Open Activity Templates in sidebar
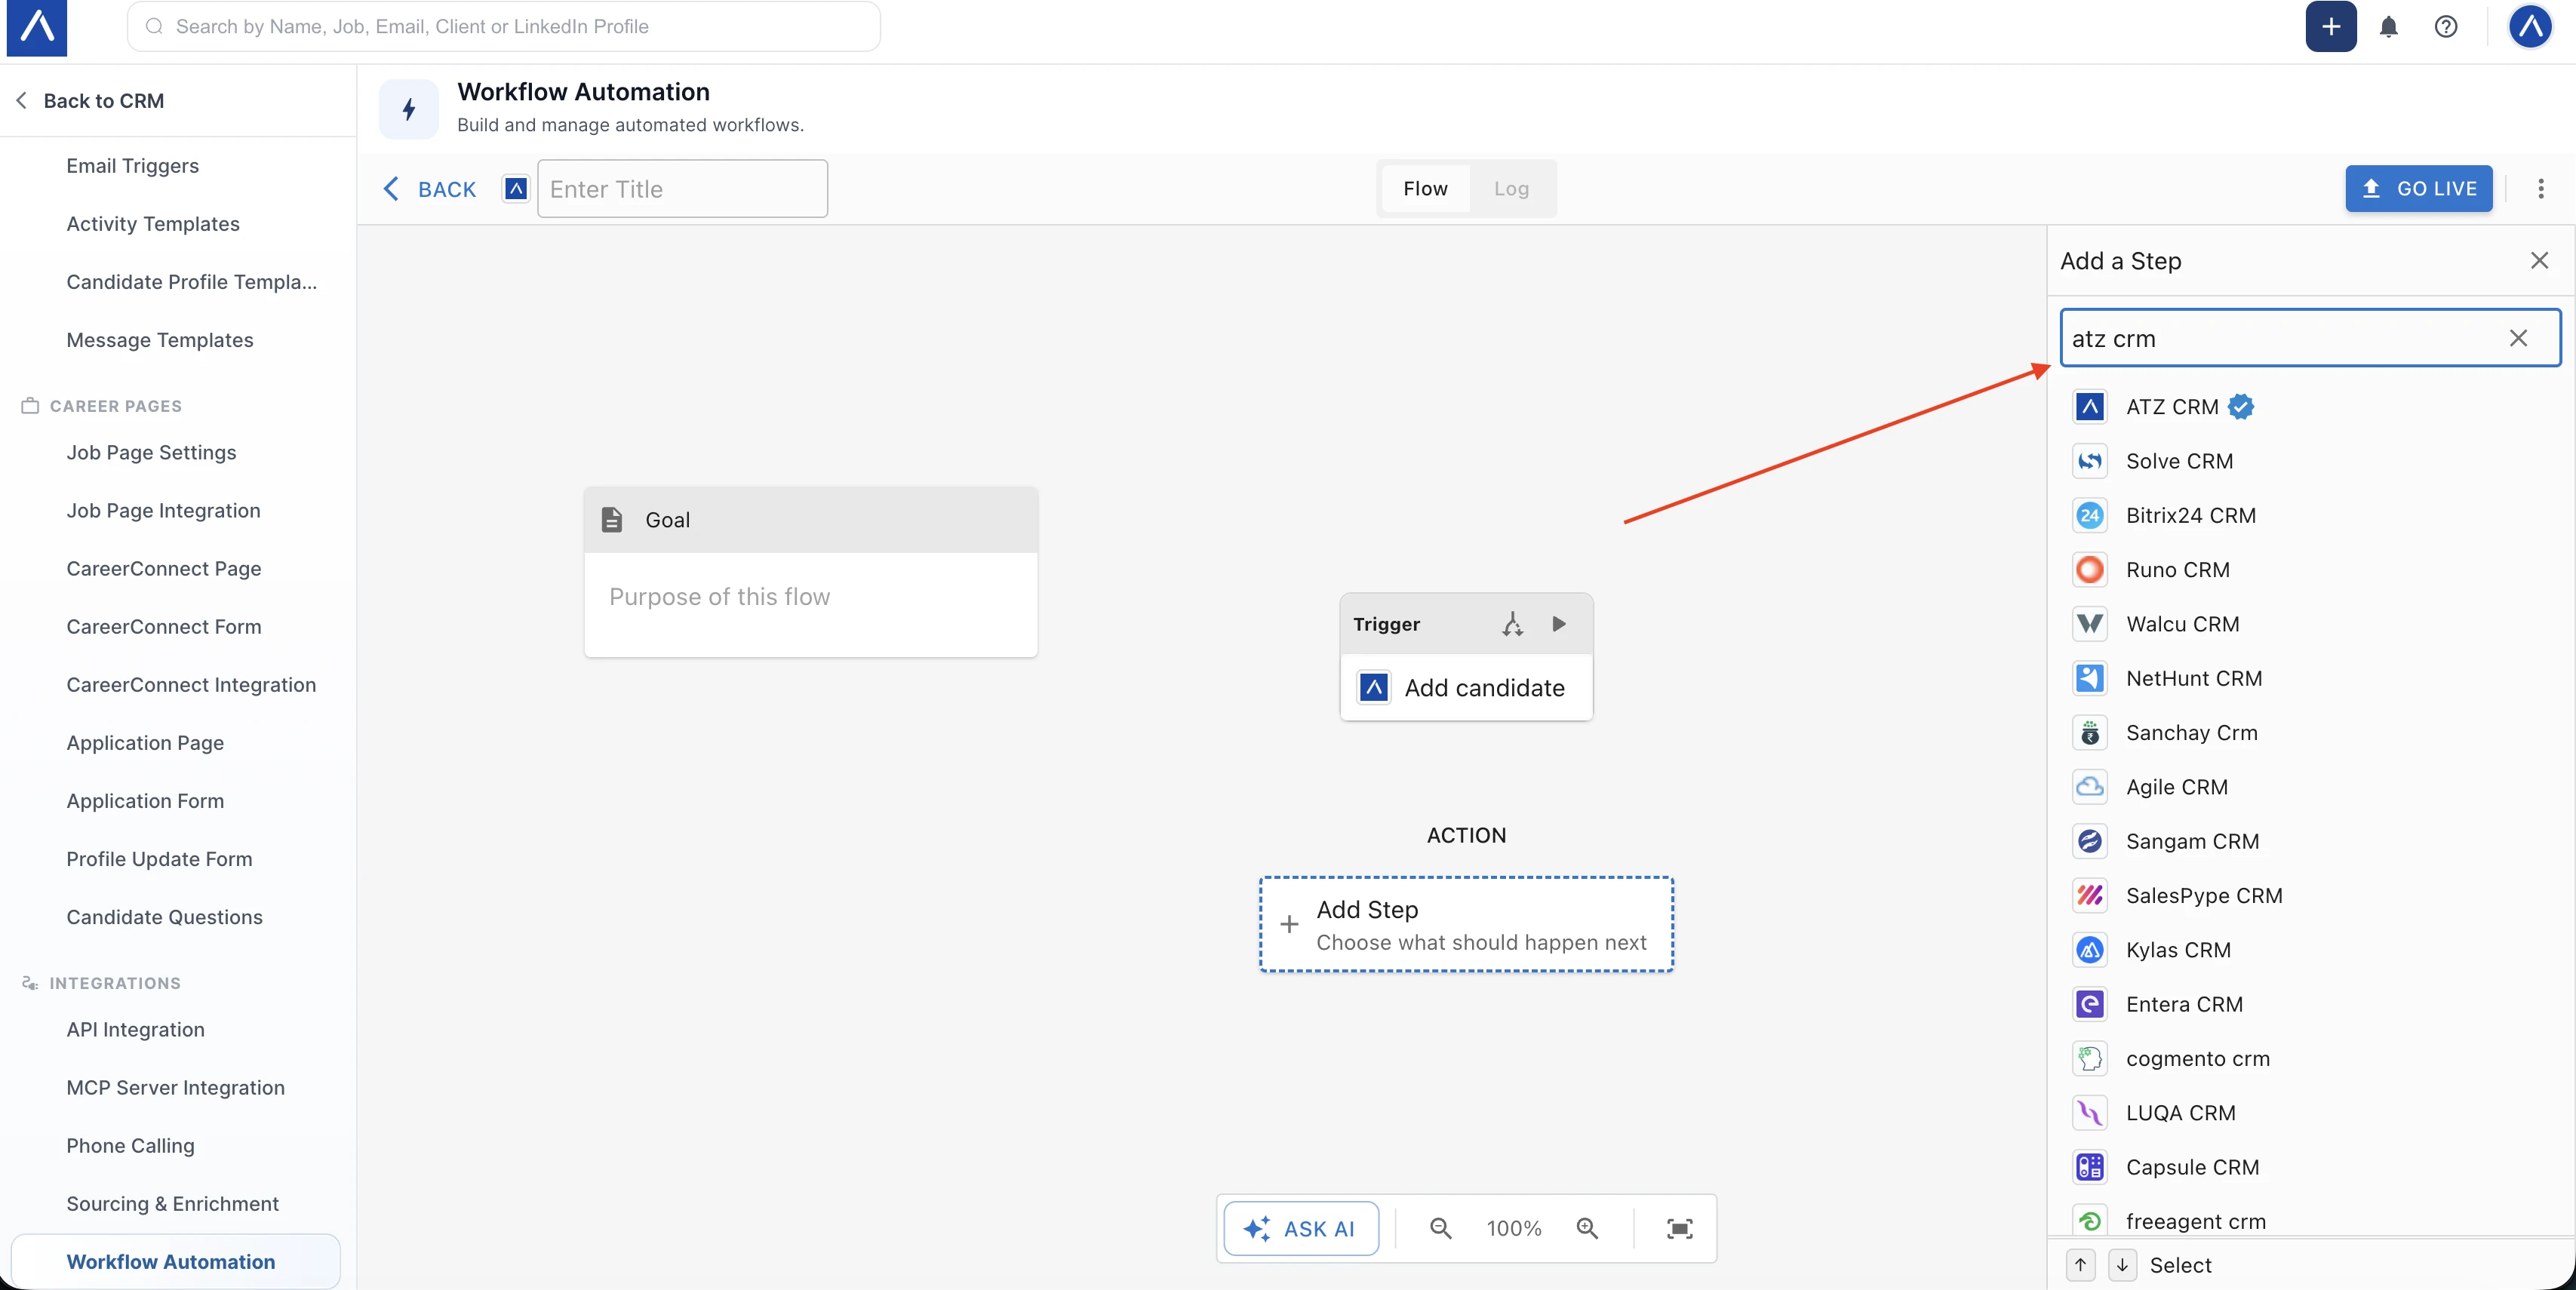Screen dimensions: 2576x1290 153,224
